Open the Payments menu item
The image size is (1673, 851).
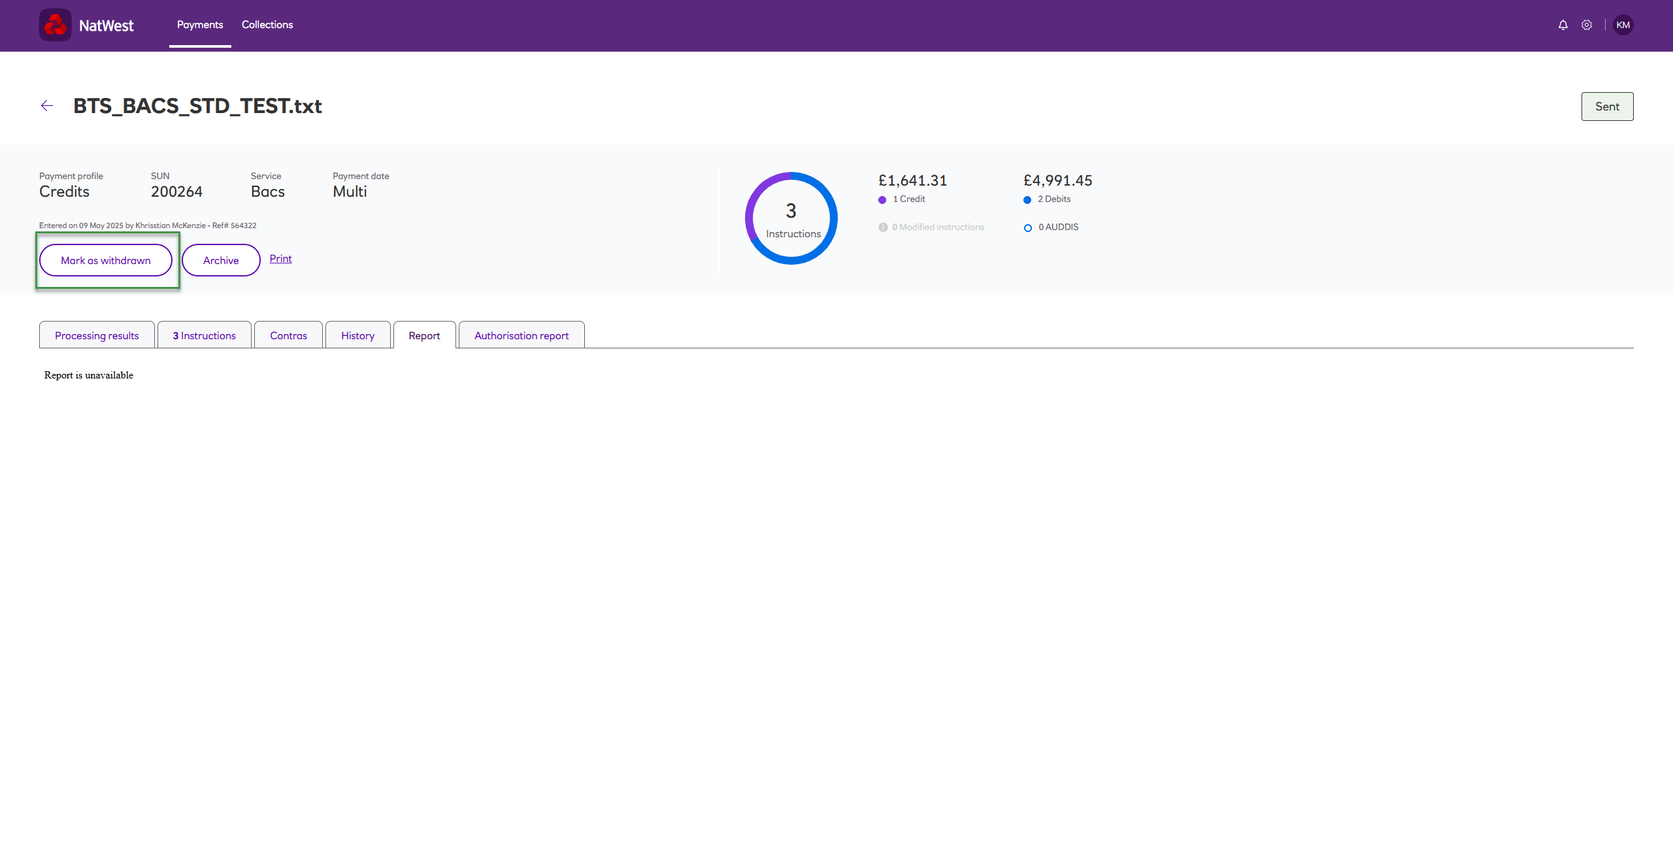[x=200, y=25]
